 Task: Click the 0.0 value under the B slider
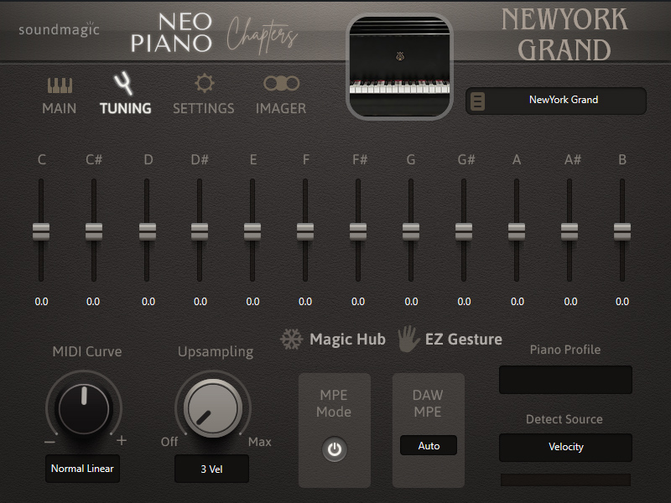pos(622,302)
